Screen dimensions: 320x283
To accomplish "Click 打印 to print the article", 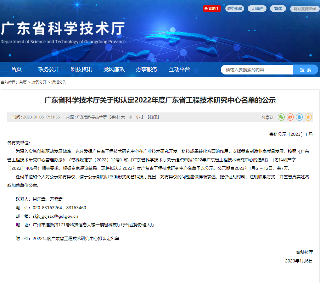I will 153,117.
